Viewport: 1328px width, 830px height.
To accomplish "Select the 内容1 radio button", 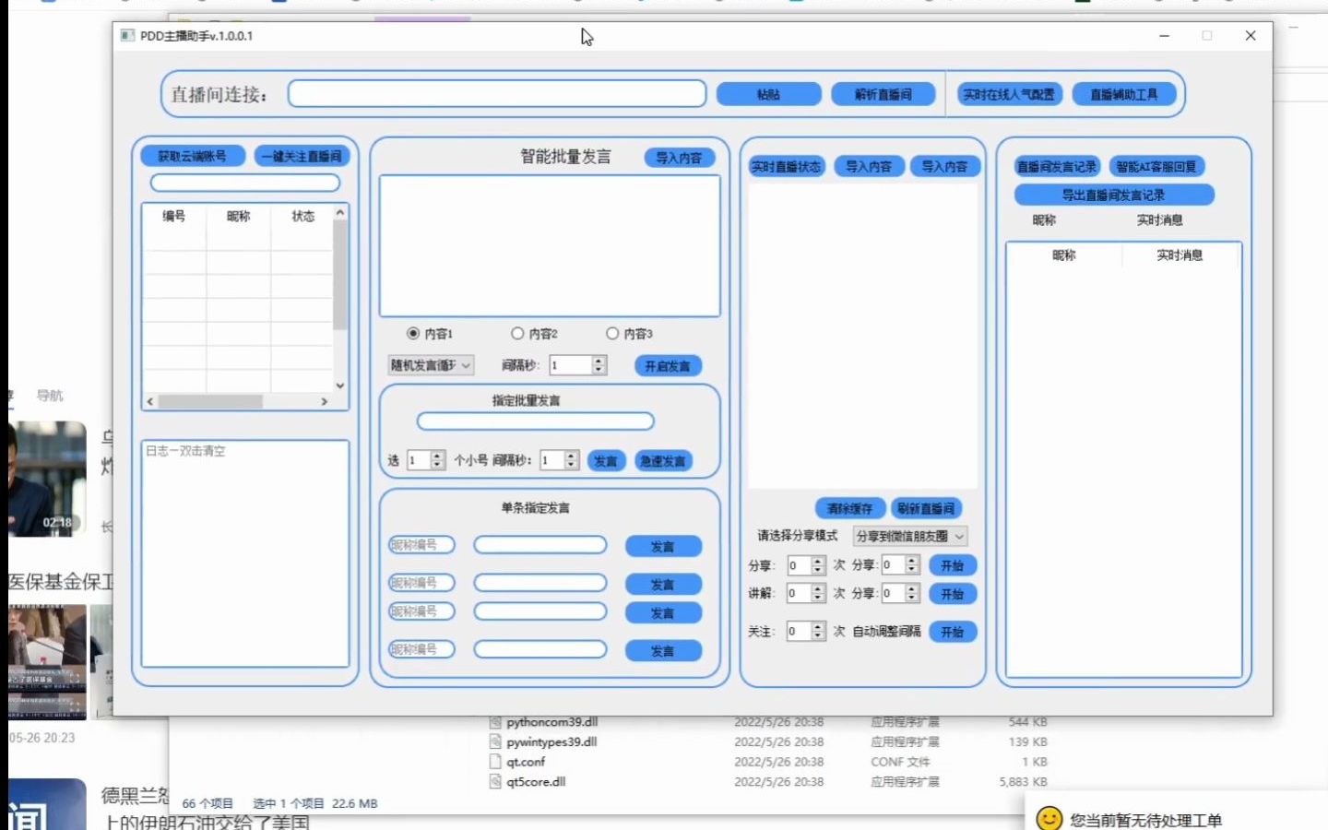I will pyautogui.click(x=413, y=333).
